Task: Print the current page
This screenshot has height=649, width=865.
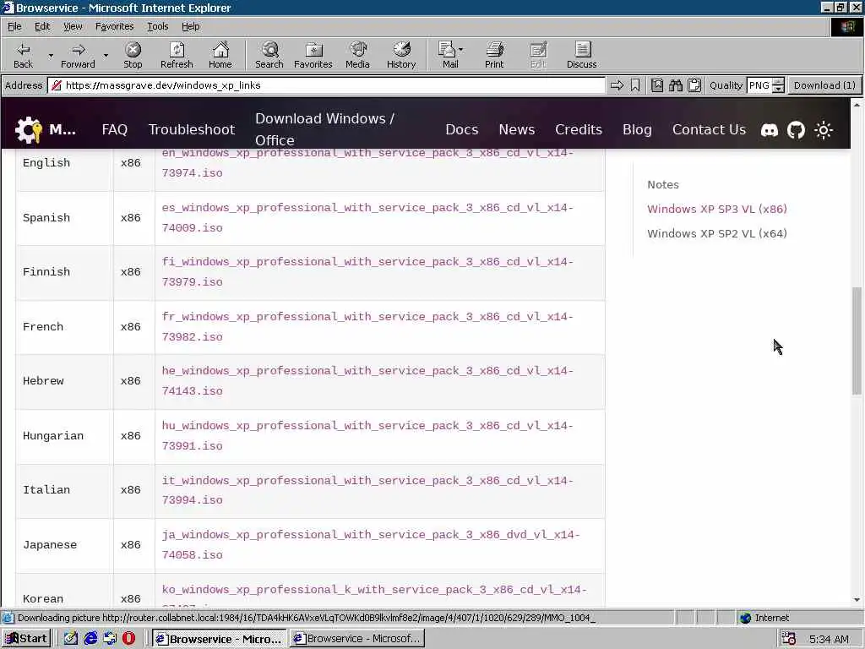Action: click(x=494, y=55)
